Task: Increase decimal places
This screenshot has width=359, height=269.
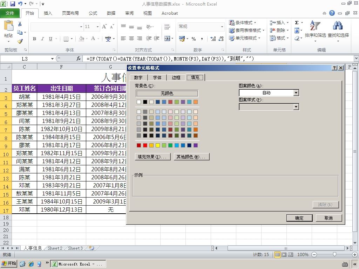Action: click(x=213, y=39)
